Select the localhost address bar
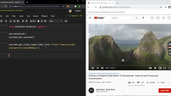This screenshot has height=96, width=171. (37, 6)
